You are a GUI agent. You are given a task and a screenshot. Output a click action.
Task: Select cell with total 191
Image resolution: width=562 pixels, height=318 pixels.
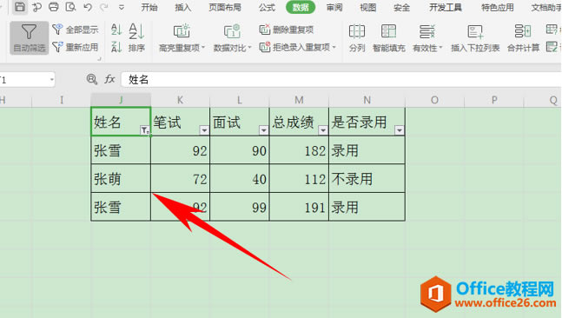point(299,207)
